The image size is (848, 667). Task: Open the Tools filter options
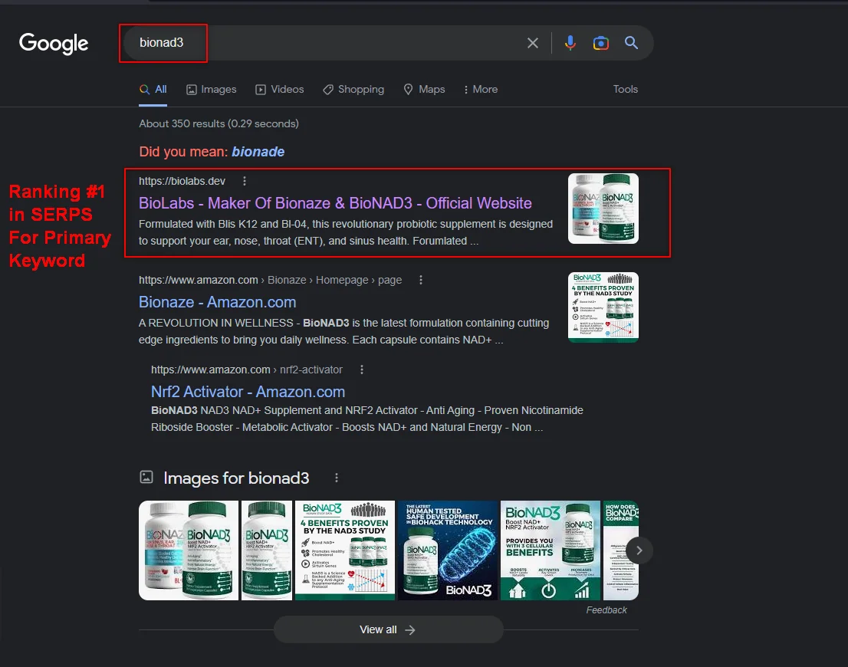pyautogui.click(x=625, y=89)
